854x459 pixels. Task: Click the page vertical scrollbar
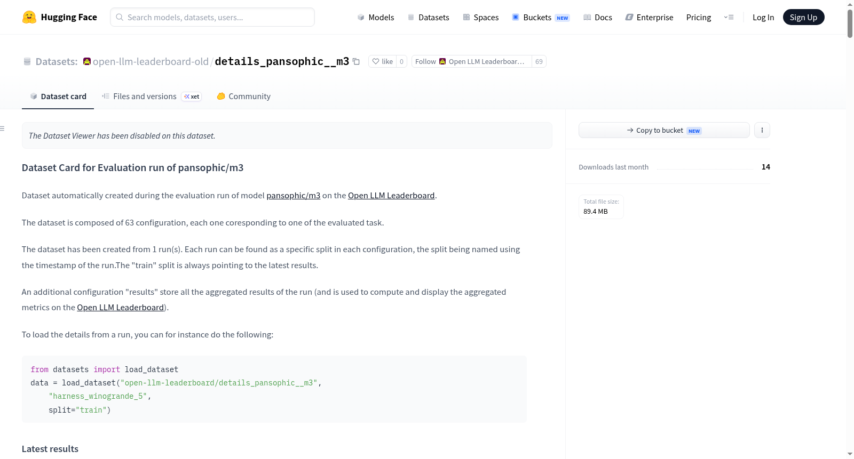850,229
